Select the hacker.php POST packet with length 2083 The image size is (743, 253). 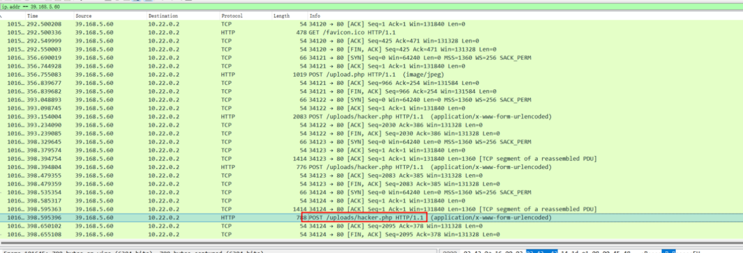click(x=371, y=117)
